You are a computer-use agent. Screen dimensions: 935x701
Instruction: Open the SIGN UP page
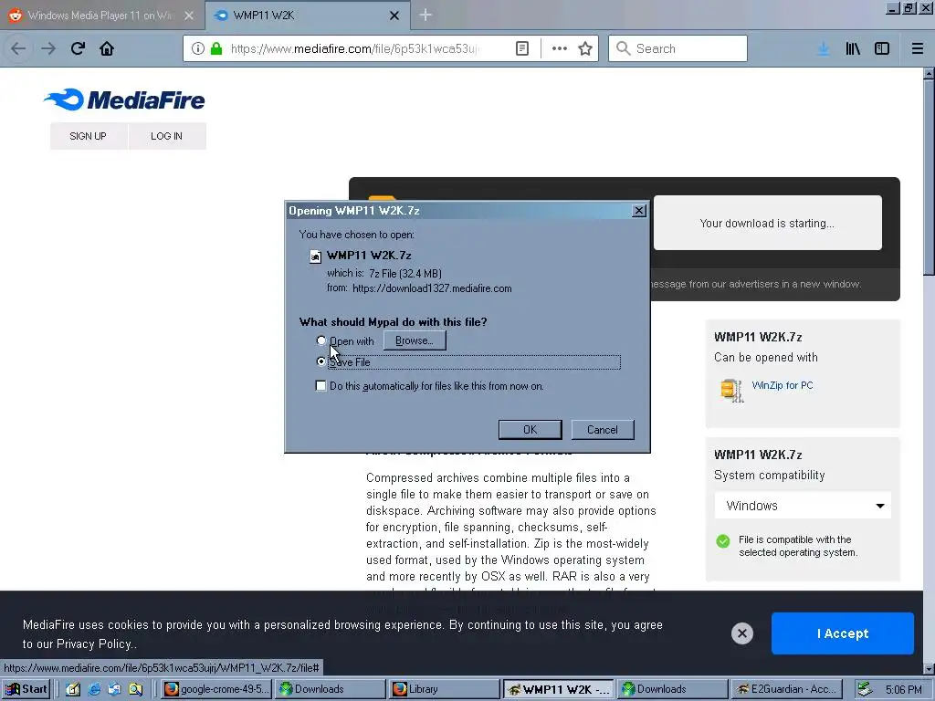point(89,136)
